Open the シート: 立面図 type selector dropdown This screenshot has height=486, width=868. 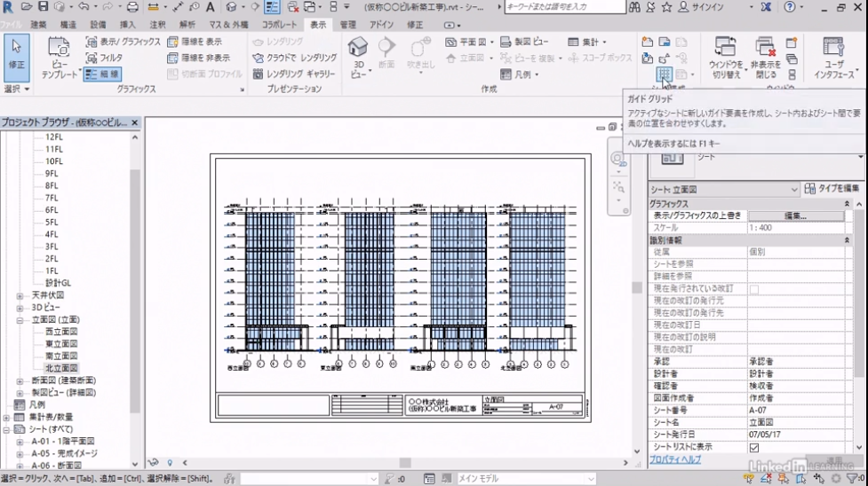[793, 189]
